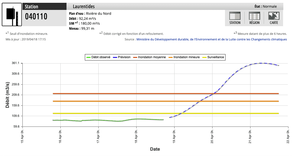The height and width of the screenshot is (156, 292).
Task: Click the yellow Surveillance legend swatch
Action: coord(205,57)
